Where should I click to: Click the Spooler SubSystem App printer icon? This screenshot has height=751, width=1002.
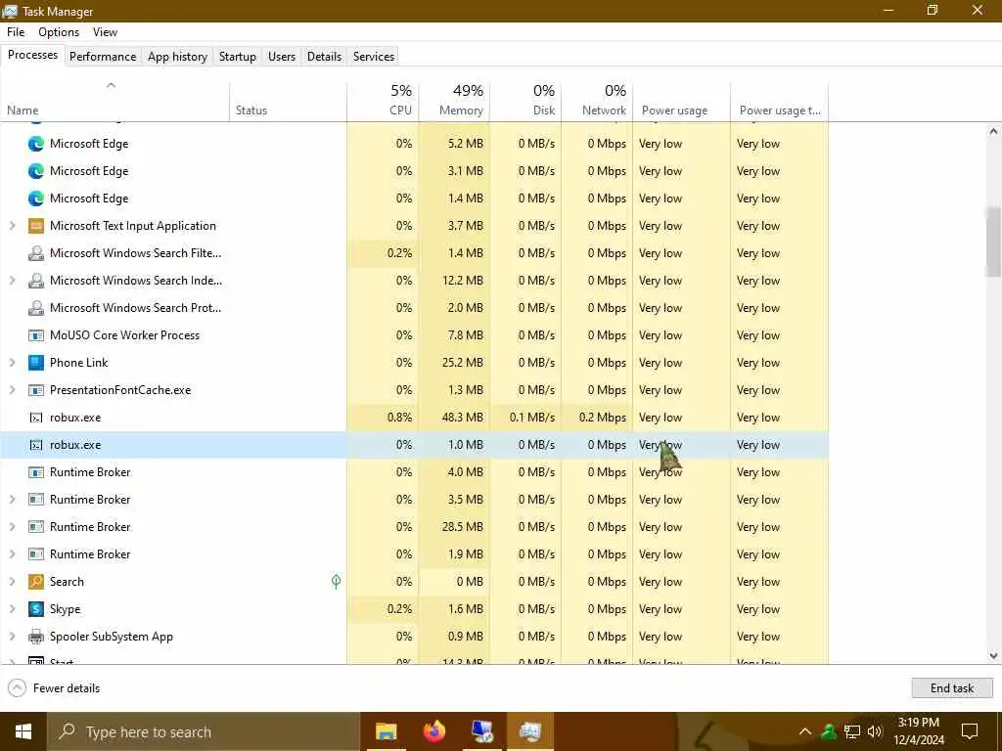(36, 637)
